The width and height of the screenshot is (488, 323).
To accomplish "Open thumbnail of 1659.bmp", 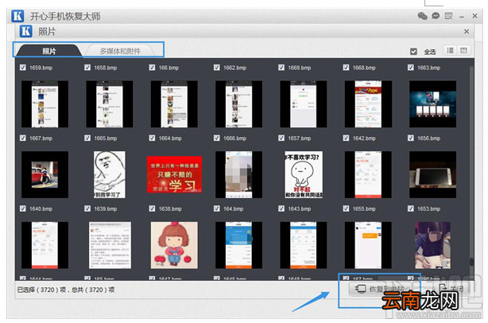I will tap(45, 104).
